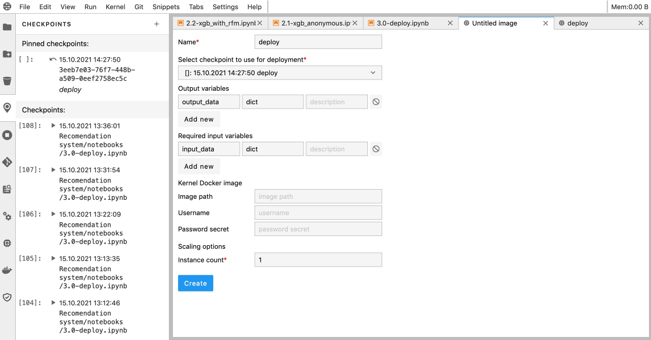Image resolution: width=651 pixels, height=340 pixels.
Task: Click the plus icon in Checkpoints header
Action: (157, 24)
